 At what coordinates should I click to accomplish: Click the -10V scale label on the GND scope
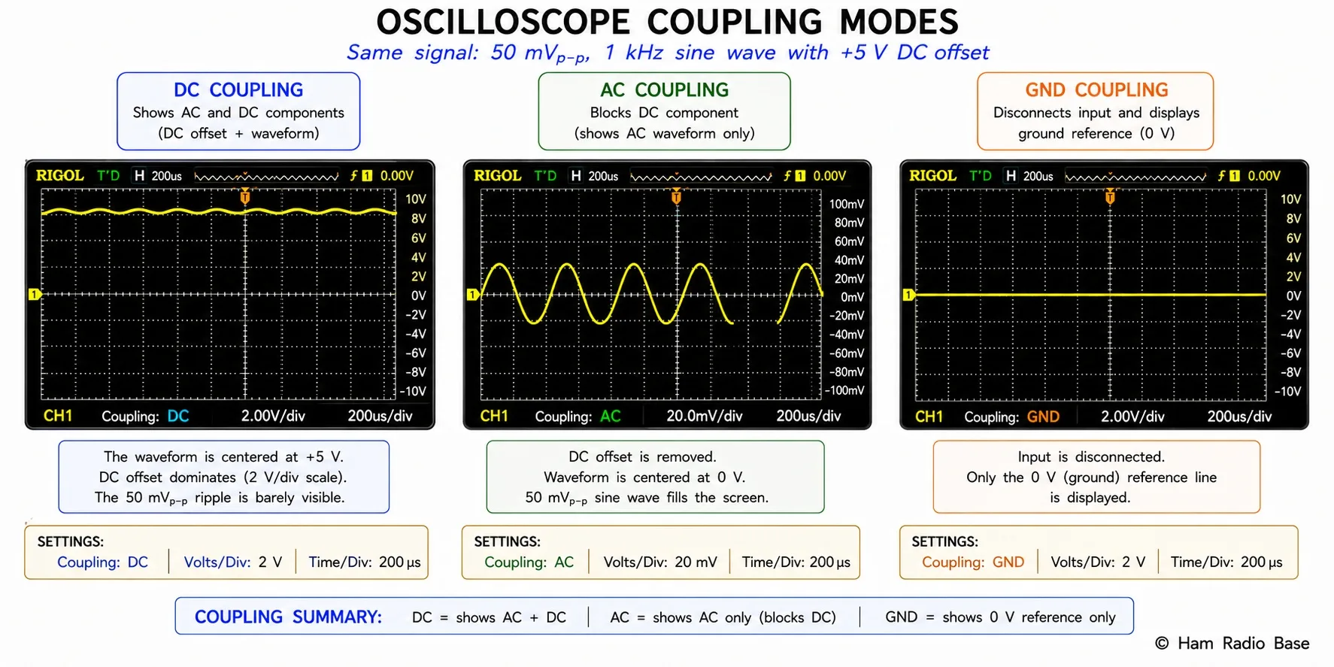point(1287,391)
